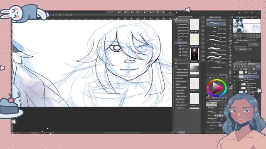
Task: Toggle visibility of the layer below Layer 4
Action: point(235,88)
